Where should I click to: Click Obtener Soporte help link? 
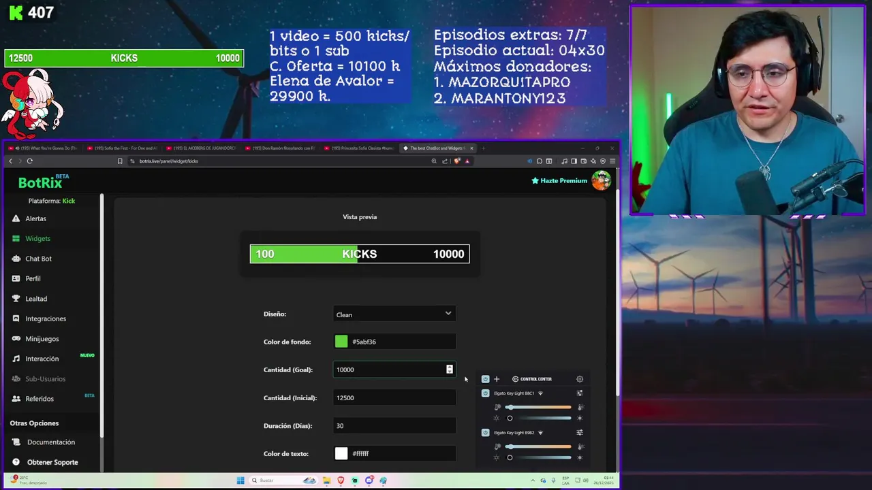tap(52, 462)
